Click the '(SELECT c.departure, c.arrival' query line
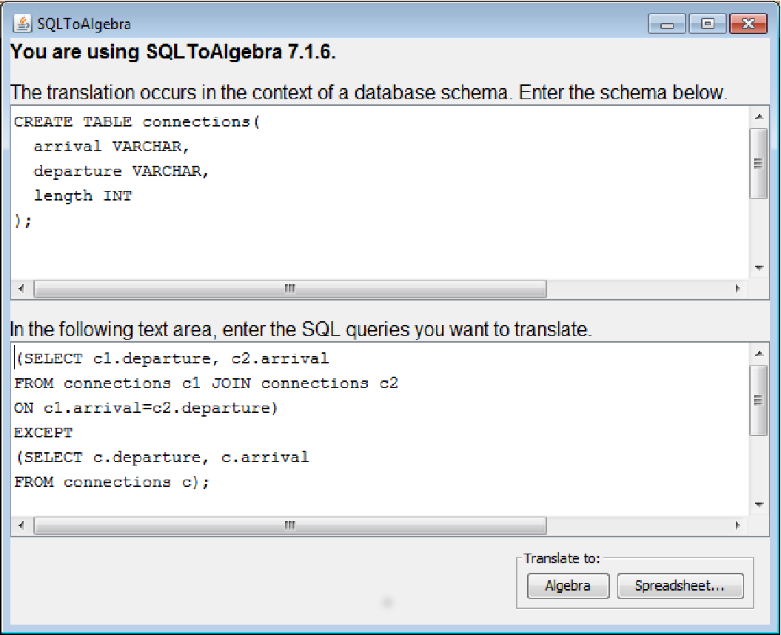 click(162, 457)
